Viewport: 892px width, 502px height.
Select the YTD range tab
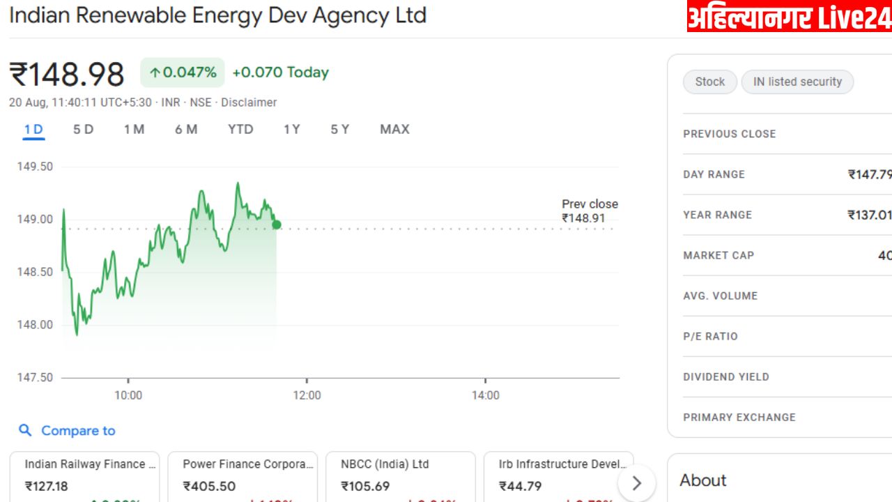click(x=240, y=129)
